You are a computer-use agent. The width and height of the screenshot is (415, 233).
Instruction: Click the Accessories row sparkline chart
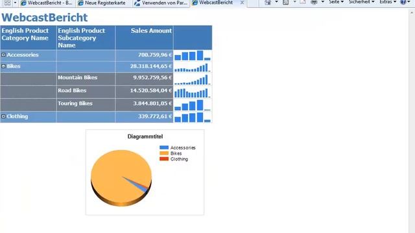click(193, 56)
